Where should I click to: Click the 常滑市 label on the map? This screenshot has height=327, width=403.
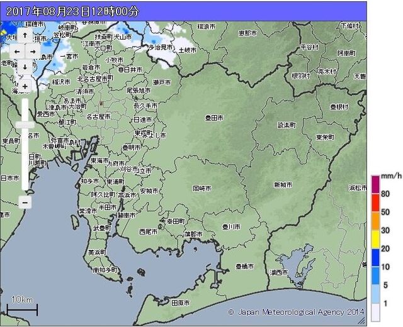88,211
